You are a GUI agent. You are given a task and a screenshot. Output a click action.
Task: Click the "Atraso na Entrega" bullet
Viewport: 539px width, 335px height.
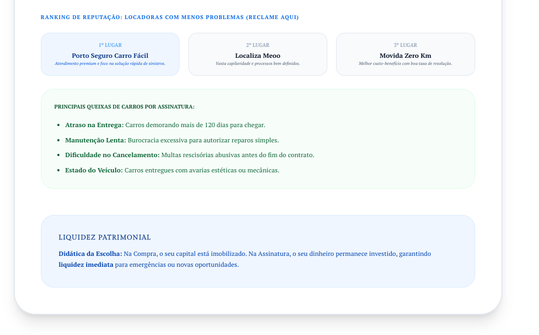(x=165, y=125)
